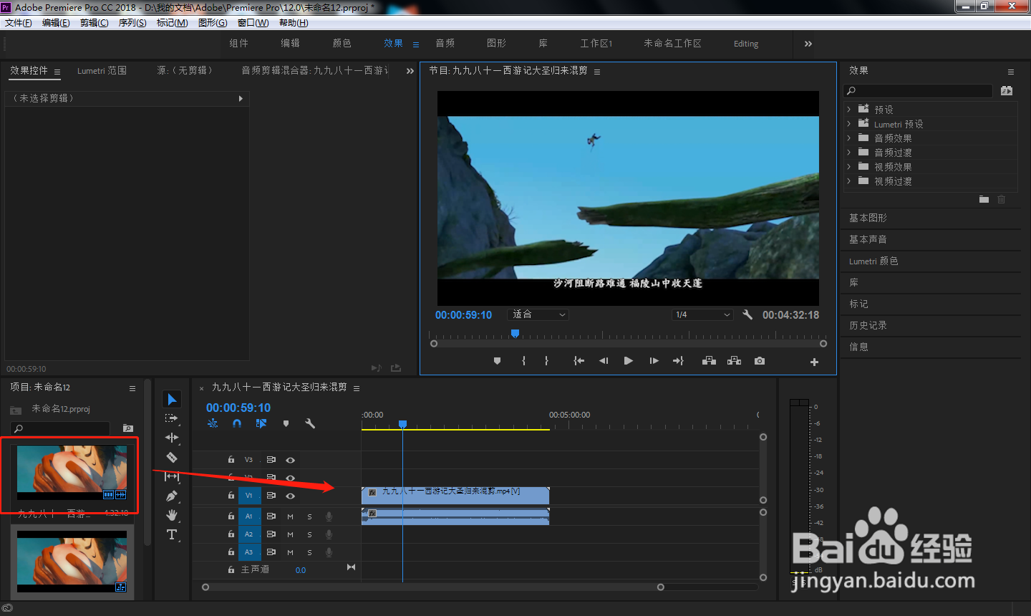Expand the 视频过渡 folder
Screen dimensions: 1031x616
849,181
